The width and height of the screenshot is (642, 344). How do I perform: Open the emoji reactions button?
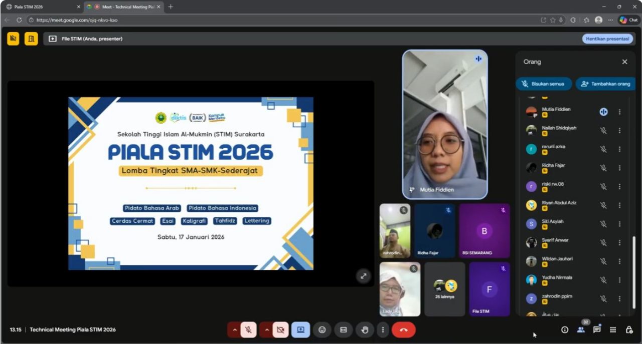[x=322, y=330]
